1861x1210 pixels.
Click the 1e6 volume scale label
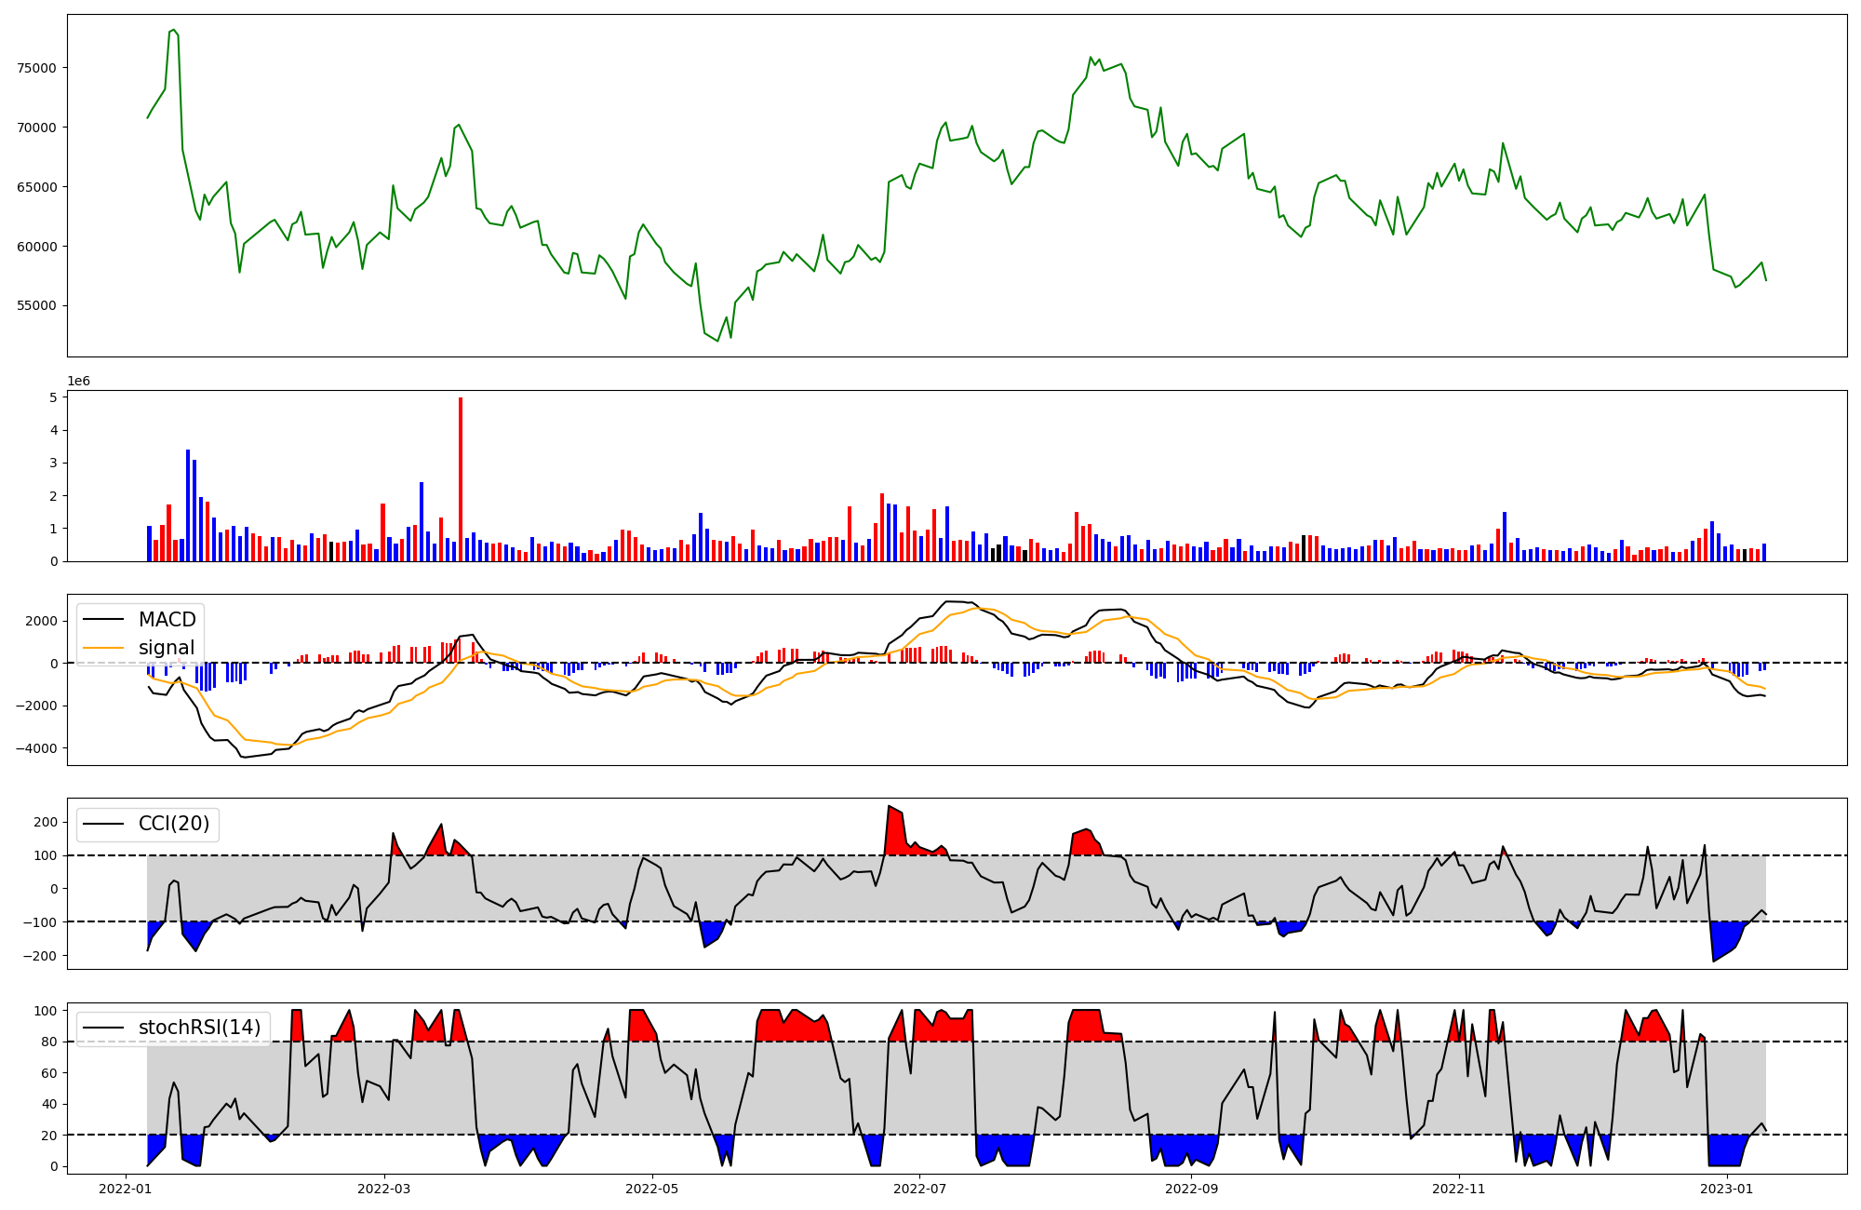(78, 382)
